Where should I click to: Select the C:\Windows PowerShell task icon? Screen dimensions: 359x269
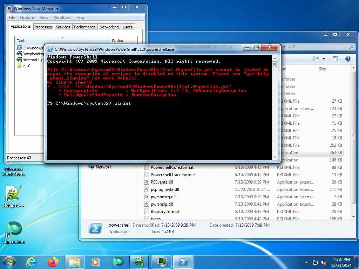[19, 48]
